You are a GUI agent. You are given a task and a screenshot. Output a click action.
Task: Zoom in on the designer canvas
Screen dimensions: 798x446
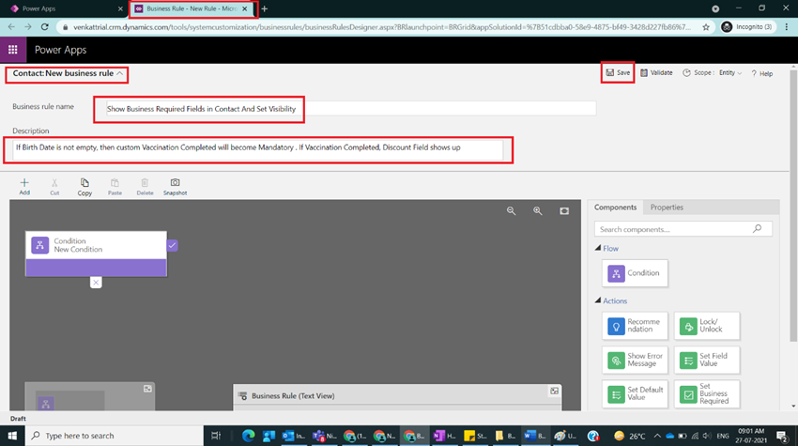537,210
